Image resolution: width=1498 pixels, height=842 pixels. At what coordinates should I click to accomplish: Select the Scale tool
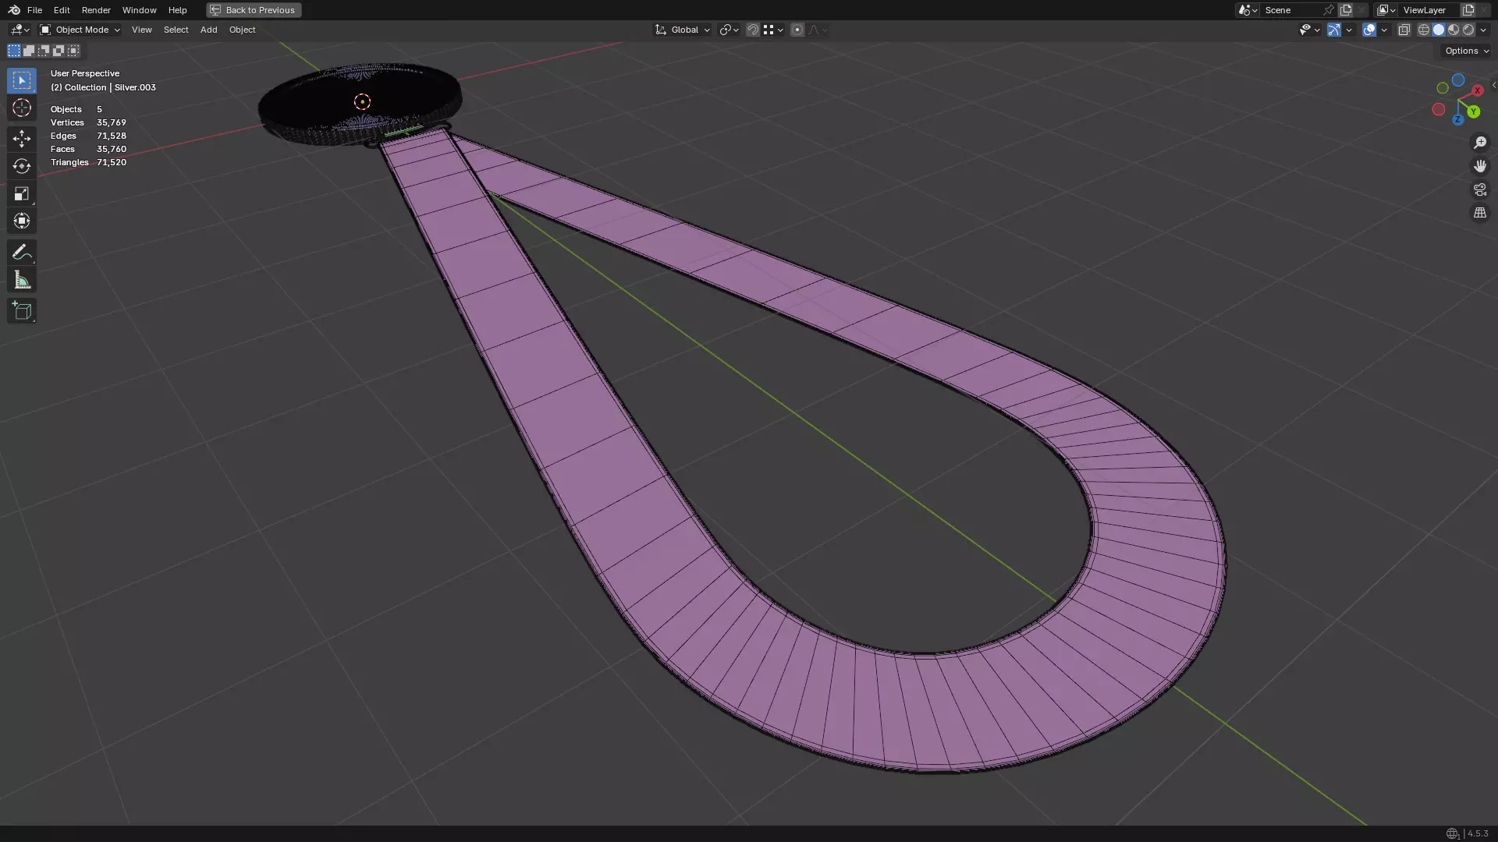[22, 193]
